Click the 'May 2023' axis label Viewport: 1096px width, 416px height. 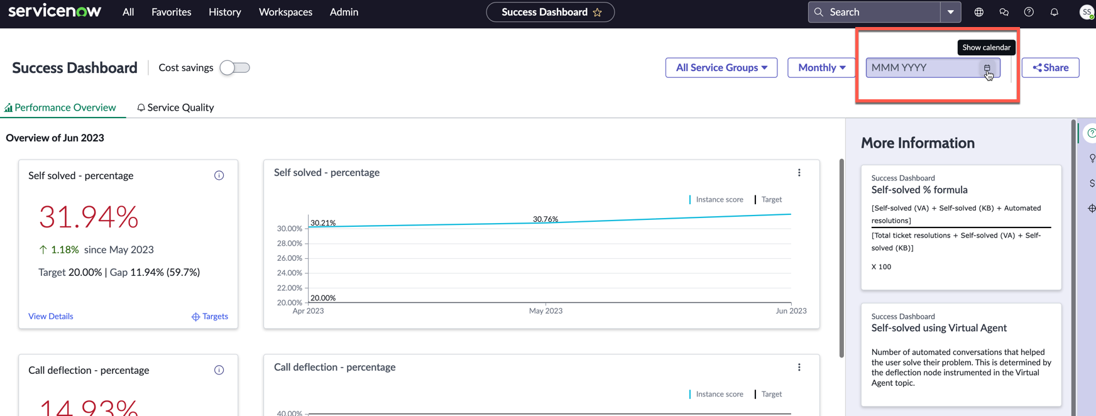[x=545, y=311]
